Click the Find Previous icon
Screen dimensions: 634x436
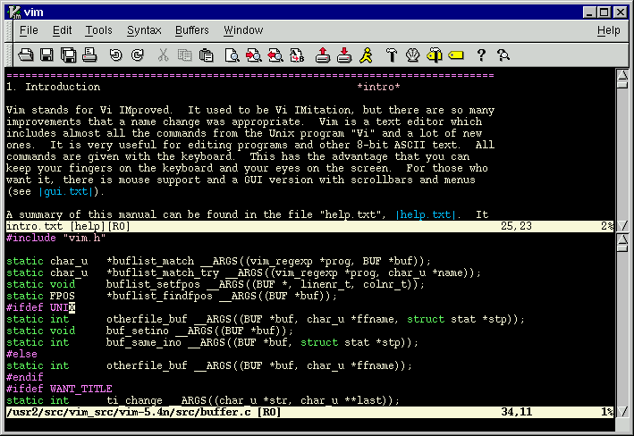click(275, 55)
